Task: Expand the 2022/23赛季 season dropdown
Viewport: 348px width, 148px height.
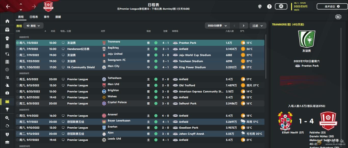Action: (x=217, y=26)
